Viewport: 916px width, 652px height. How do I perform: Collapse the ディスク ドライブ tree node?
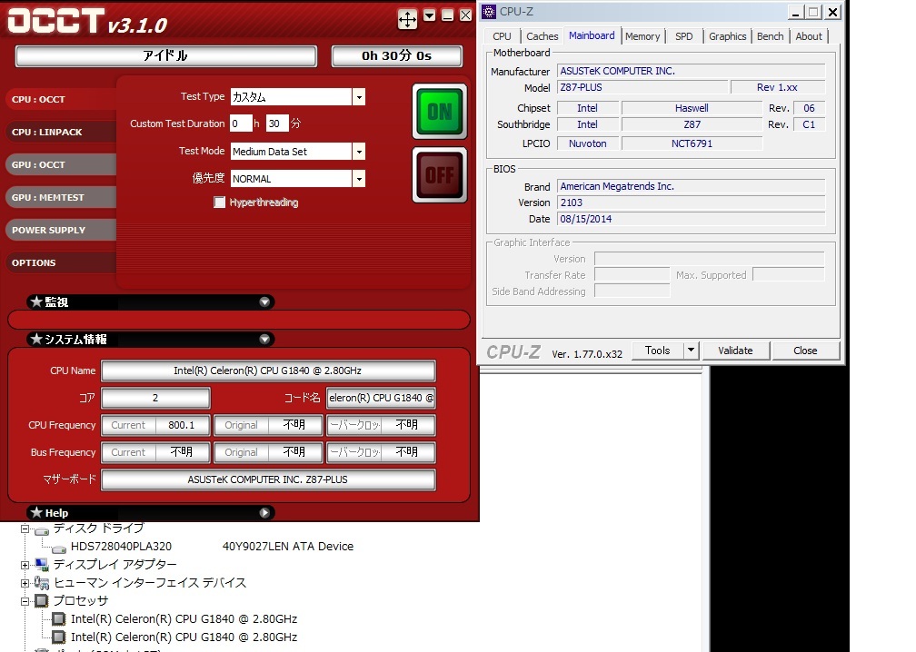pyautogui.click(x=25, y=529)
